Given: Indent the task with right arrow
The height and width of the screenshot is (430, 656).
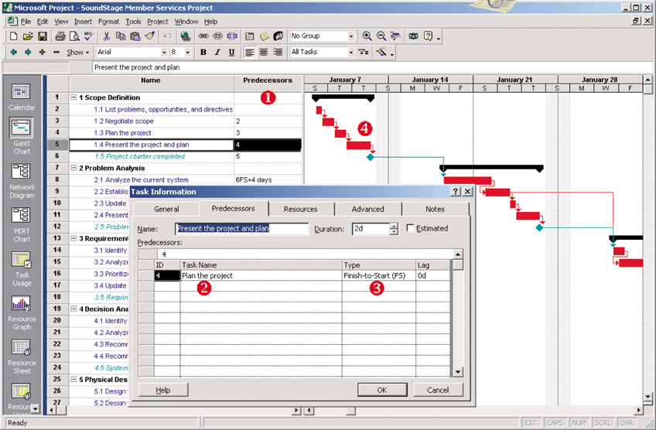Looking at the screenshot, I should (28, 53).
